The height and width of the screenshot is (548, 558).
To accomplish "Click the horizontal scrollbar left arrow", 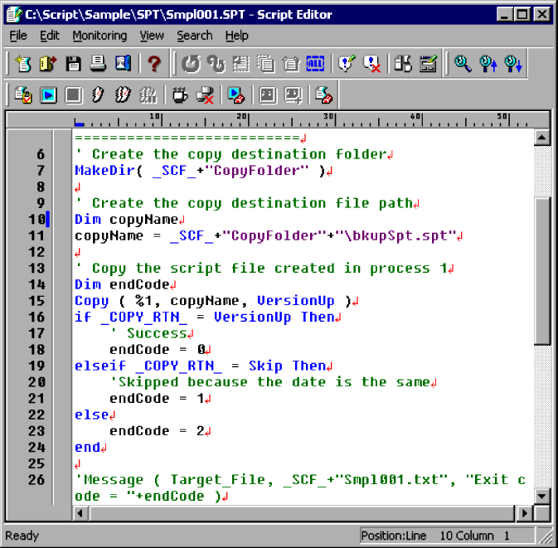I will pos(80,513).
